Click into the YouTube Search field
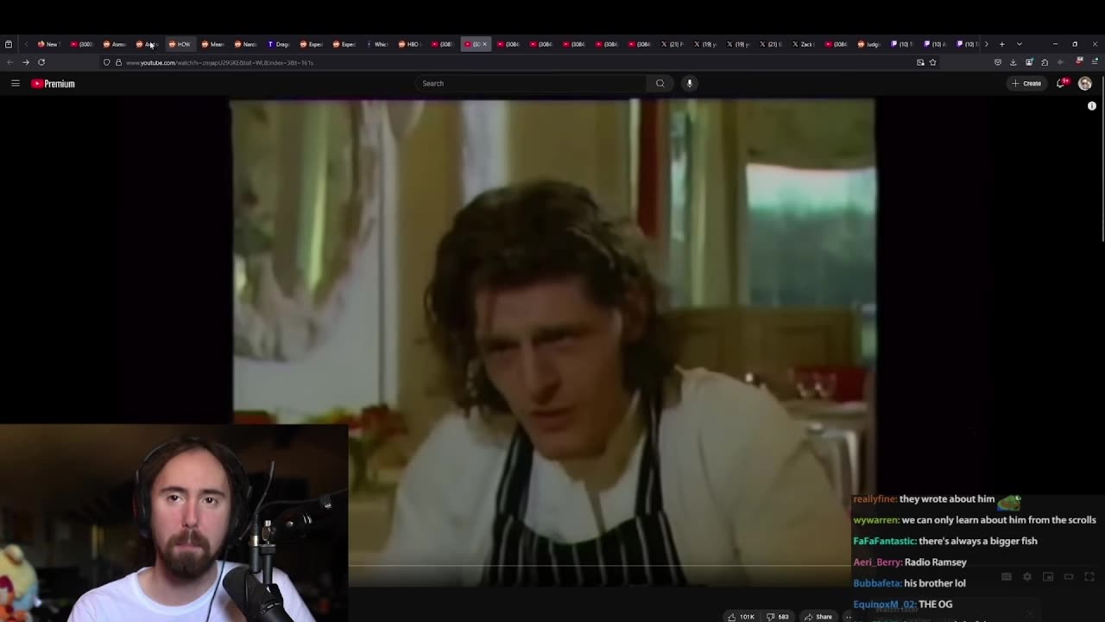Screen dimensions: 1105x622 [x=531, y=83]
